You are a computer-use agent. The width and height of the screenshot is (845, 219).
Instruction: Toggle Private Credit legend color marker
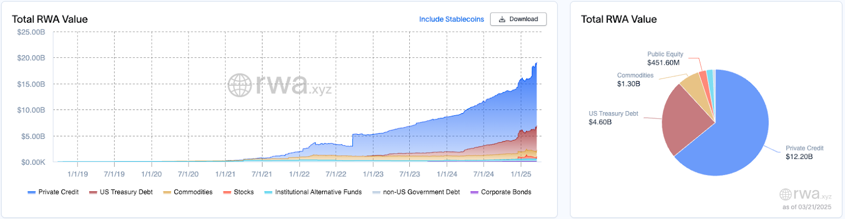(32, 193)
